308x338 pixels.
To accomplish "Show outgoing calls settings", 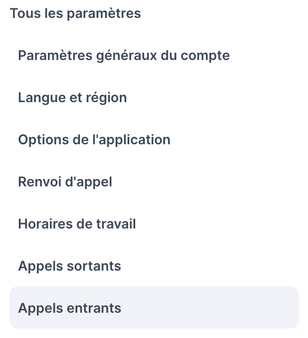I will 154,265.
